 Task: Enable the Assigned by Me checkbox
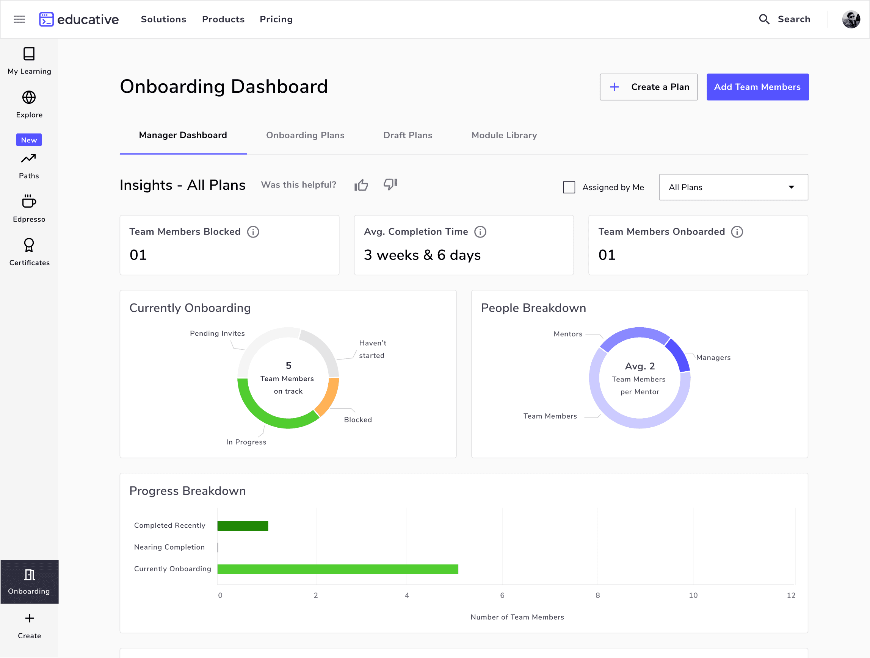569,188
